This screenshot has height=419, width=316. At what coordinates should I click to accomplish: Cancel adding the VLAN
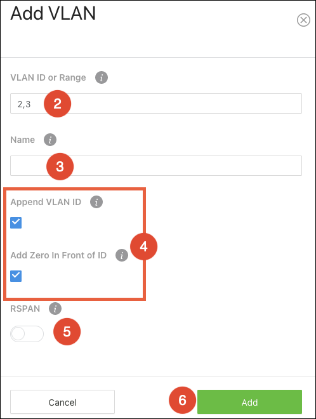(x=63, y=402)
